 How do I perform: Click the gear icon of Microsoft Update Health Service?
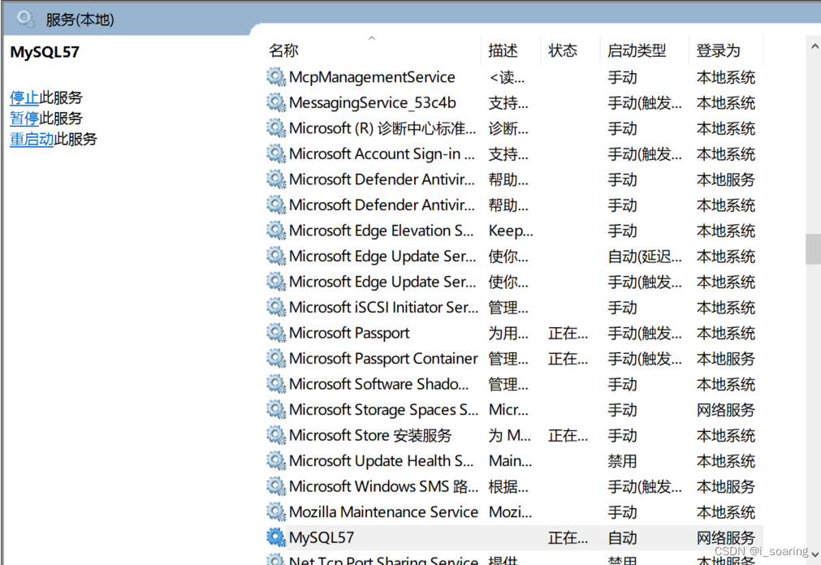pos(276,461)
